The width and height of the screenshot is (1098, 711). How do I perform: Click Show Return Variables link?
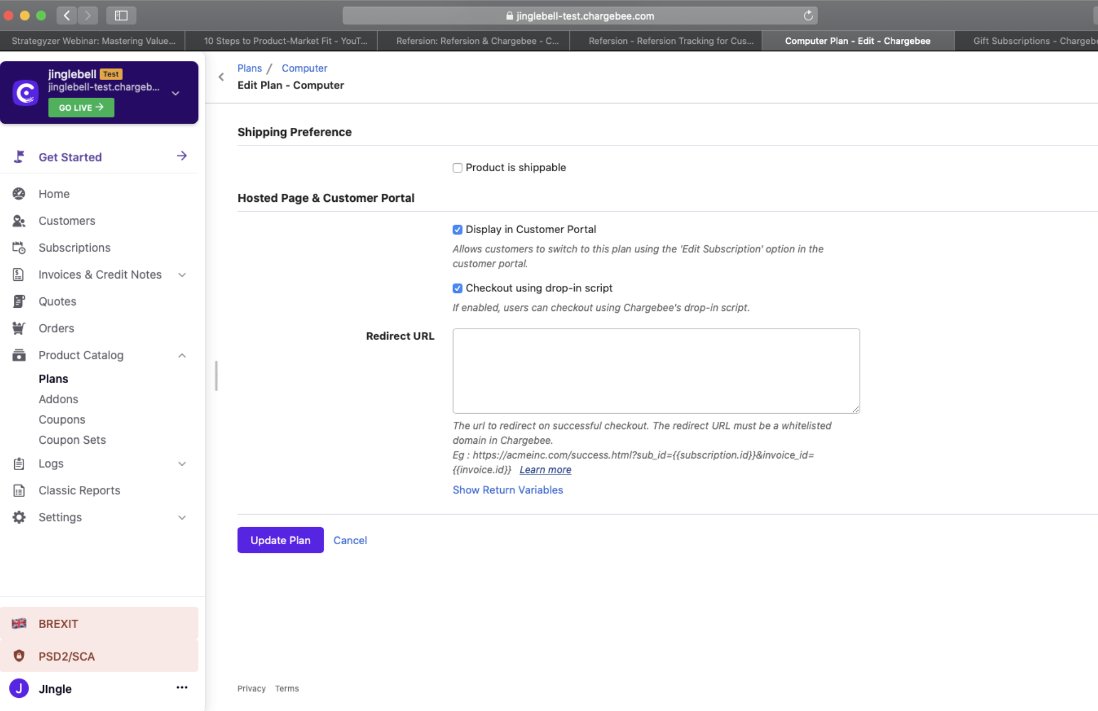[x=507, y=490]
